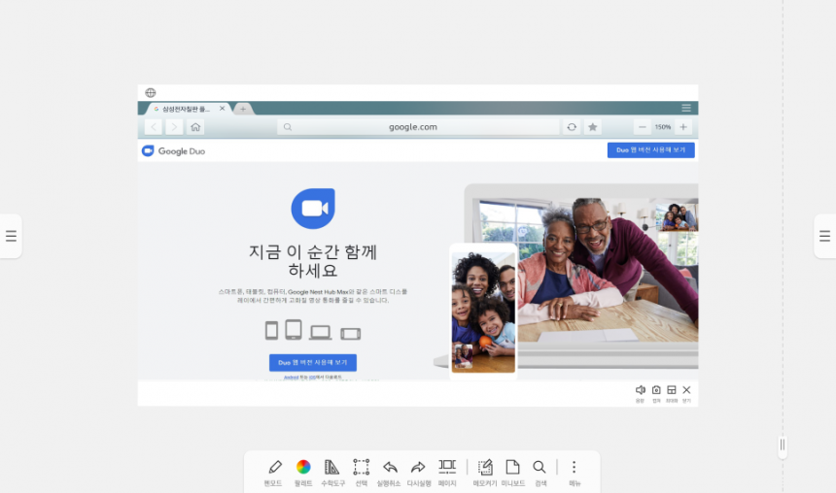Open the color palette (팔레트)
Image resolution: width=836 pixels, height=493 pixels.
point(303,473)
